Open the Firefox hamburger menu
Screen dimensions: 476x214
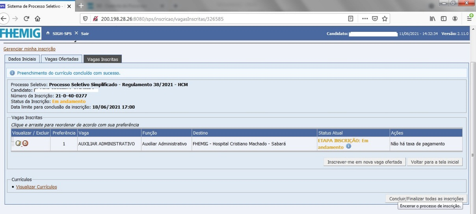click(x=469, y=18)
